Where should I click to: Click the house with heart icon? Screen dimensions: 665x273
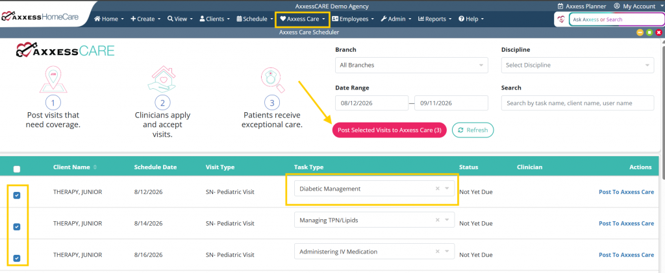162,79
